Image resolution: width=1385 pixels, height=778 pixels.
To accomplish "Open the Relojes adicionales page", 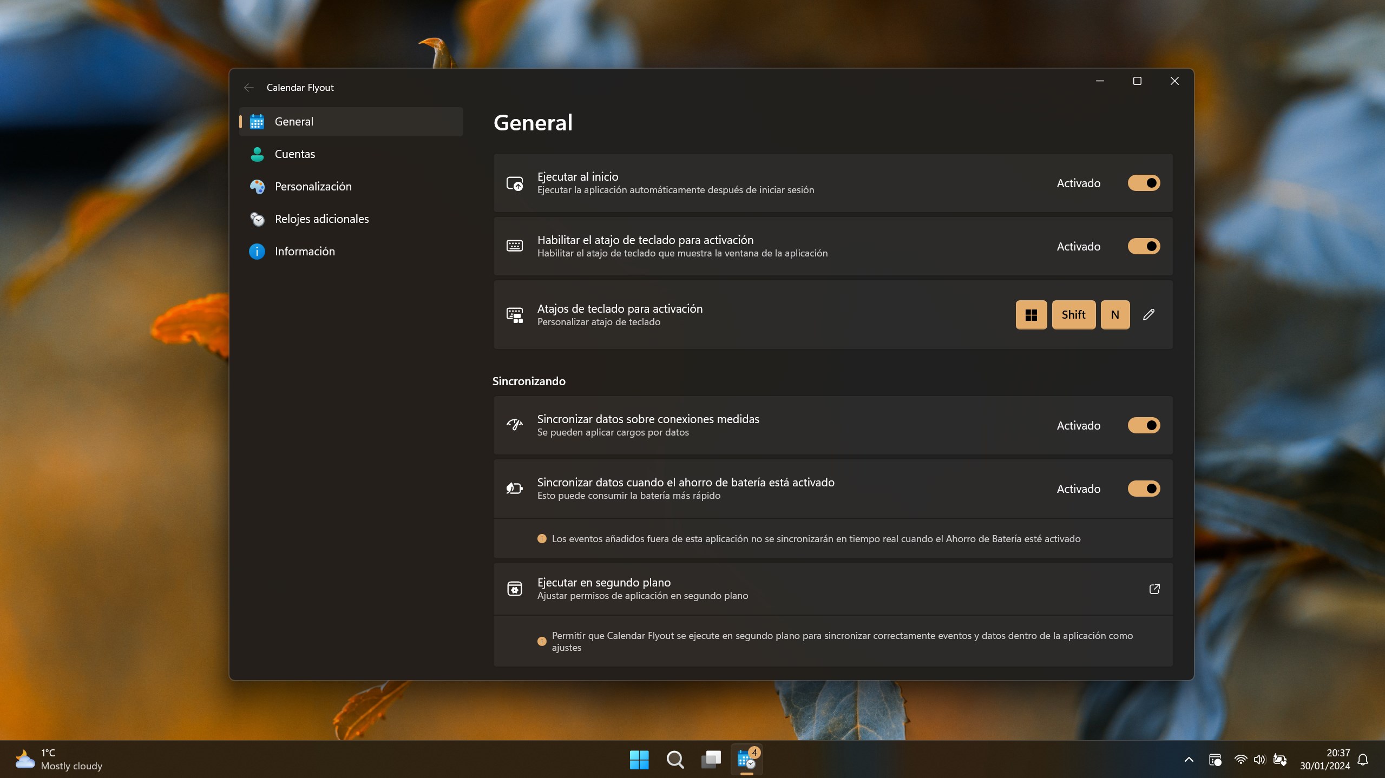I will click(x=351, y=219).
